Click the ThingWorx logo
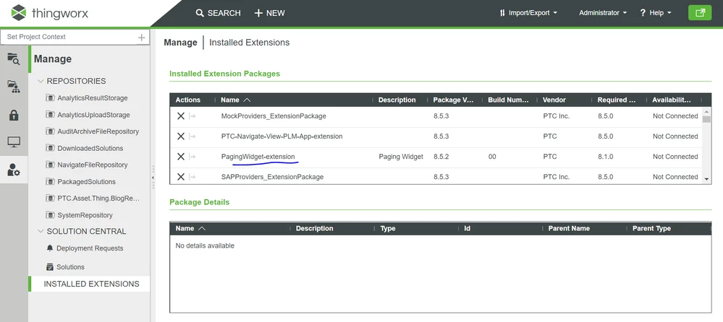This screenshot has height=322, width=723. tap(49, 13)
